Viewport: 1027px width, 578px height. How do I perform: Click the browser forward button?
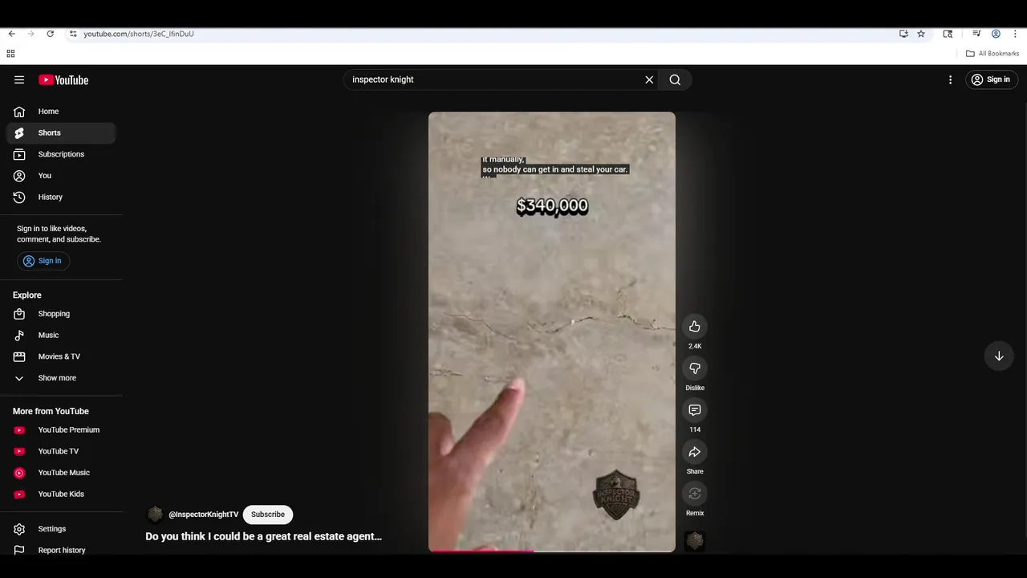click(30, 34)
